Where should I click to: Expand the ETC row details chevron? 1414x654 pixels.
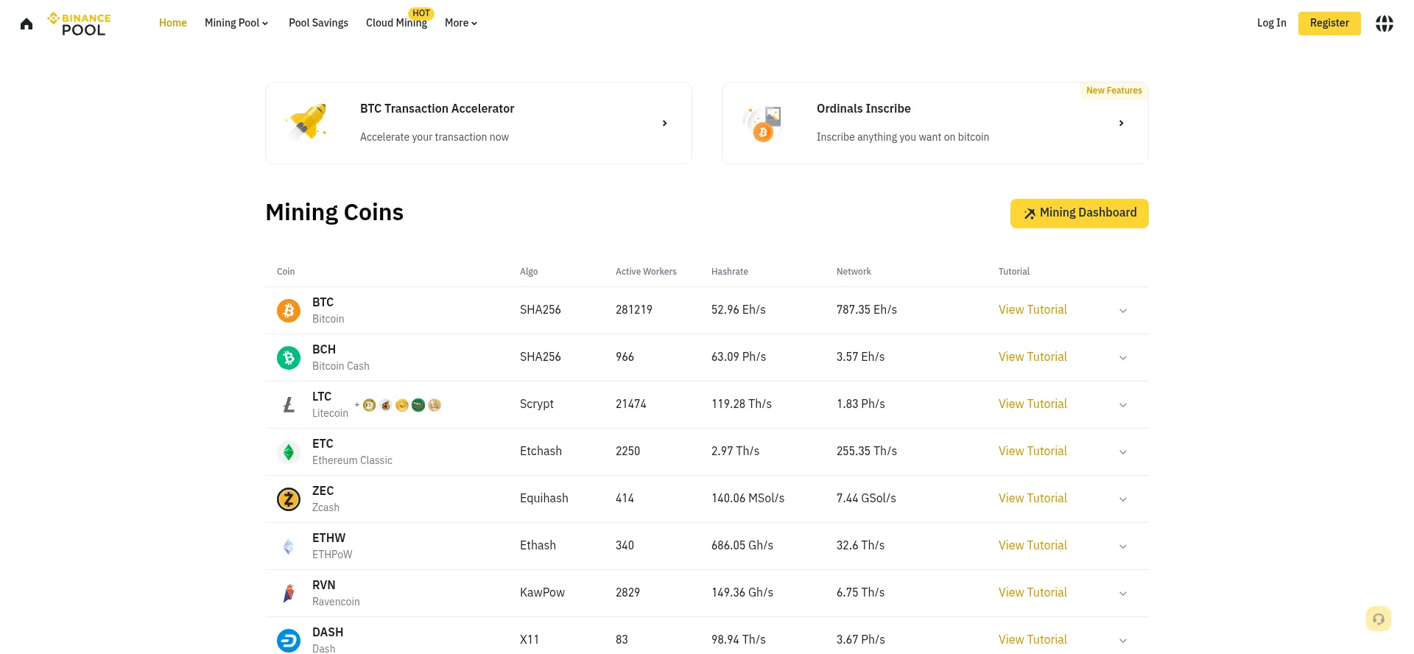(1123, 452)
